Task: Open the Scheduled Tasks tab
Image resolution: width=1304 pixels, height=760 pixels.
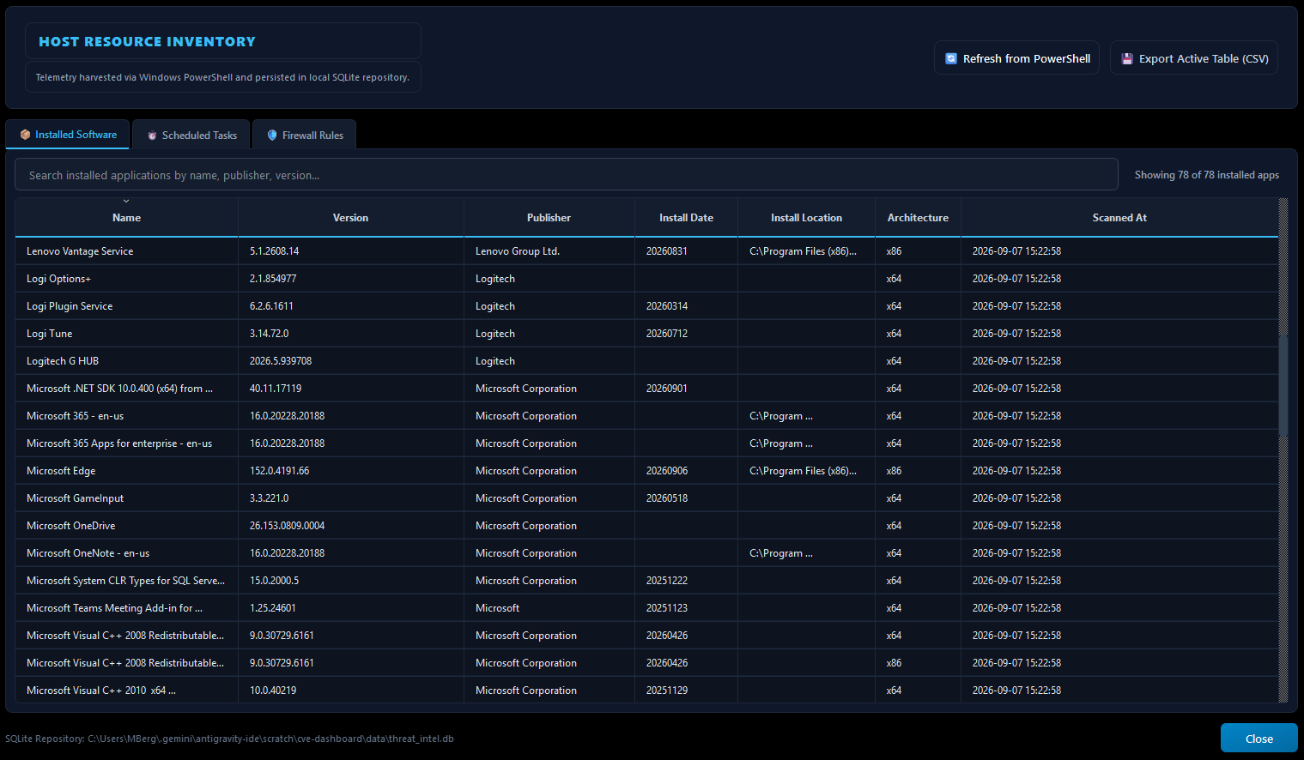Action: 191,135
